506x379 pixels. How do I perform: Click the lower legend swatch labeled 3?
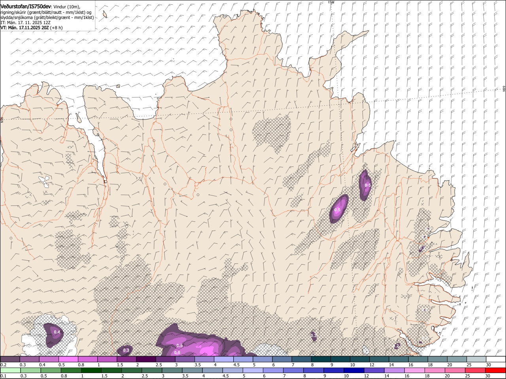point(172,370)
